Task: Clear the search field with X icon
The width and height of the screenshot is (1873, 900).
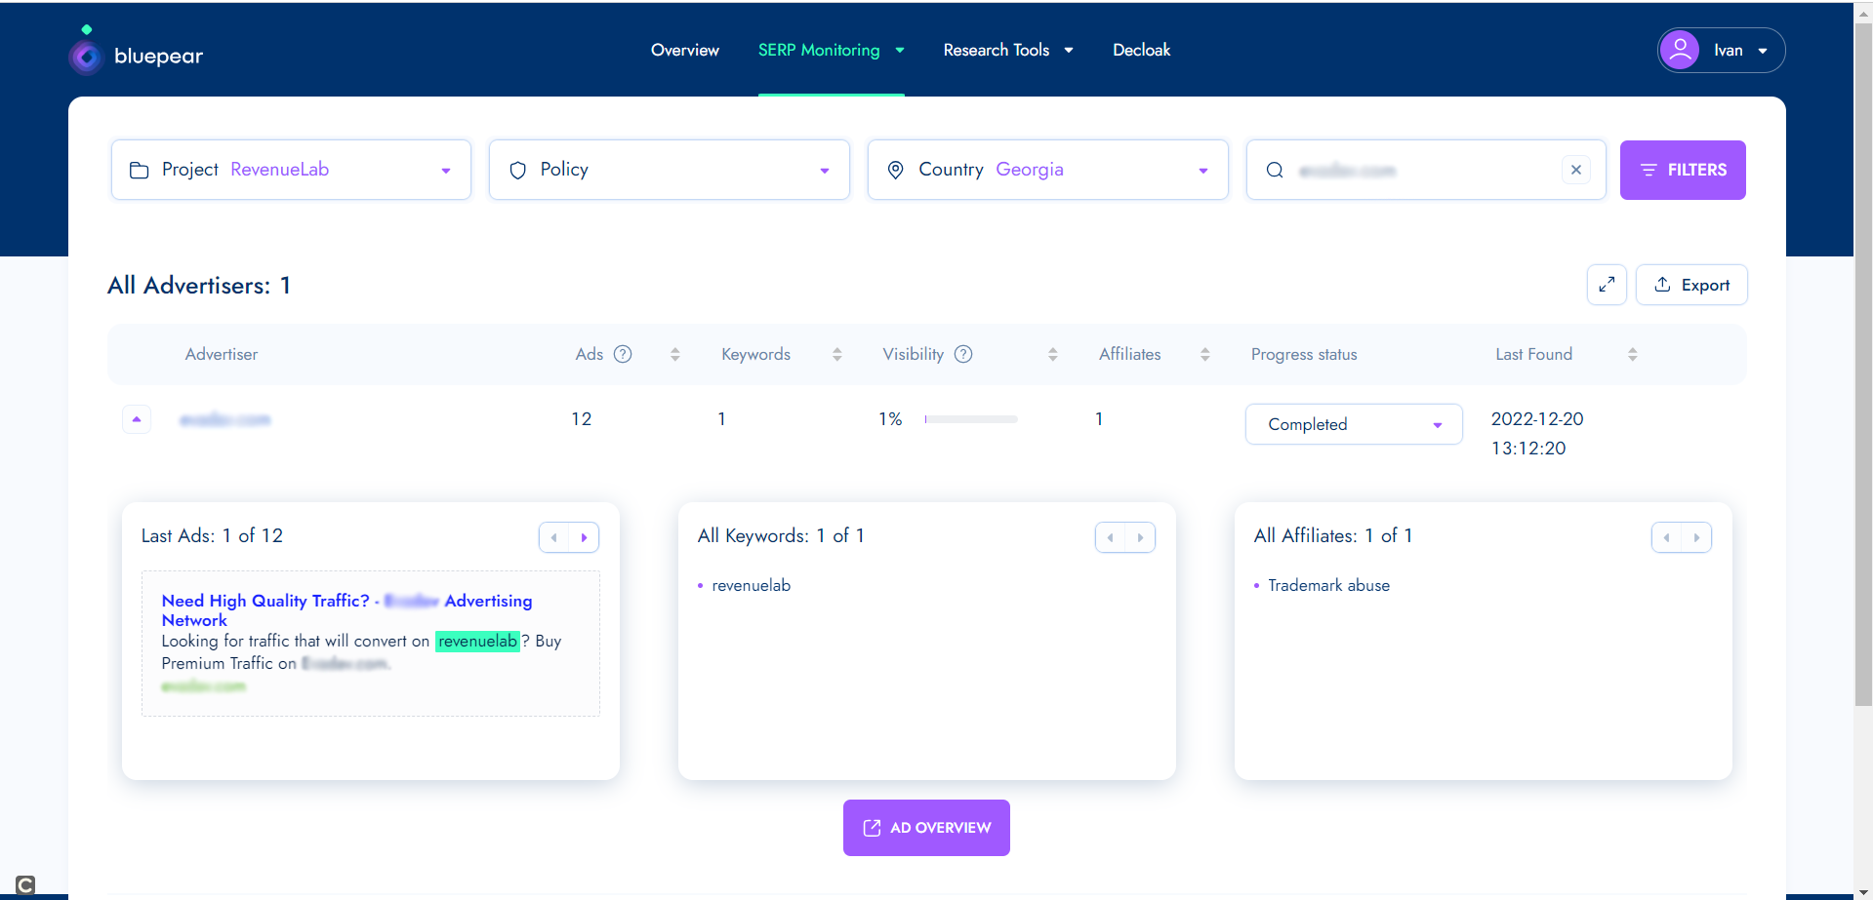Action: coord(1575,170)
